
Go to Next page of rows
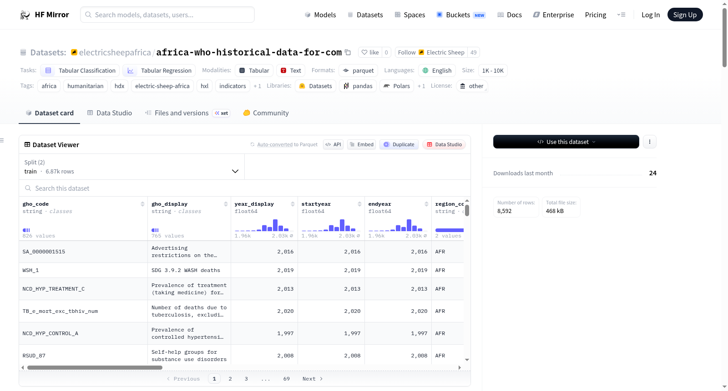click(x=313, y=379)
